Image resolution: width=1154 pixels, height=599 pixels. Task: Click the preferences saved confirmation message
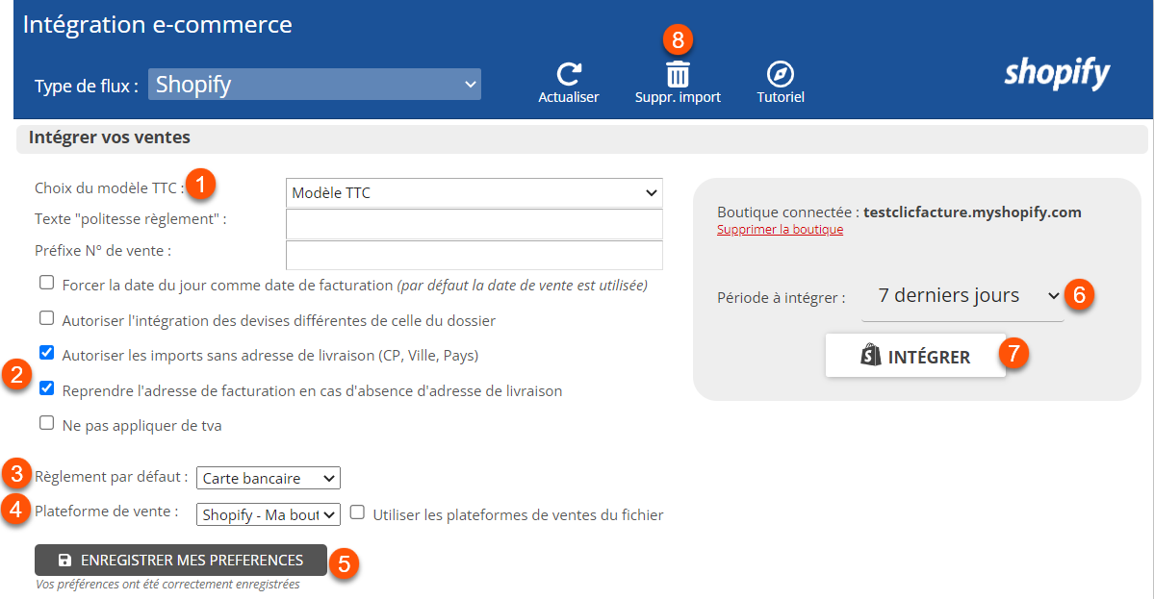(167, 585)
